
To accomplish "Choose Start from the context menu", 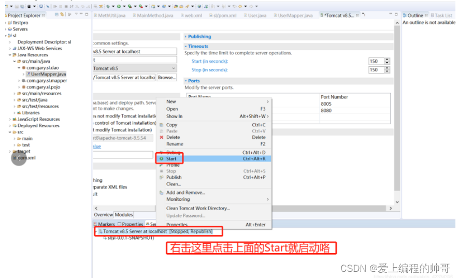I will click(x=214, y=159).
